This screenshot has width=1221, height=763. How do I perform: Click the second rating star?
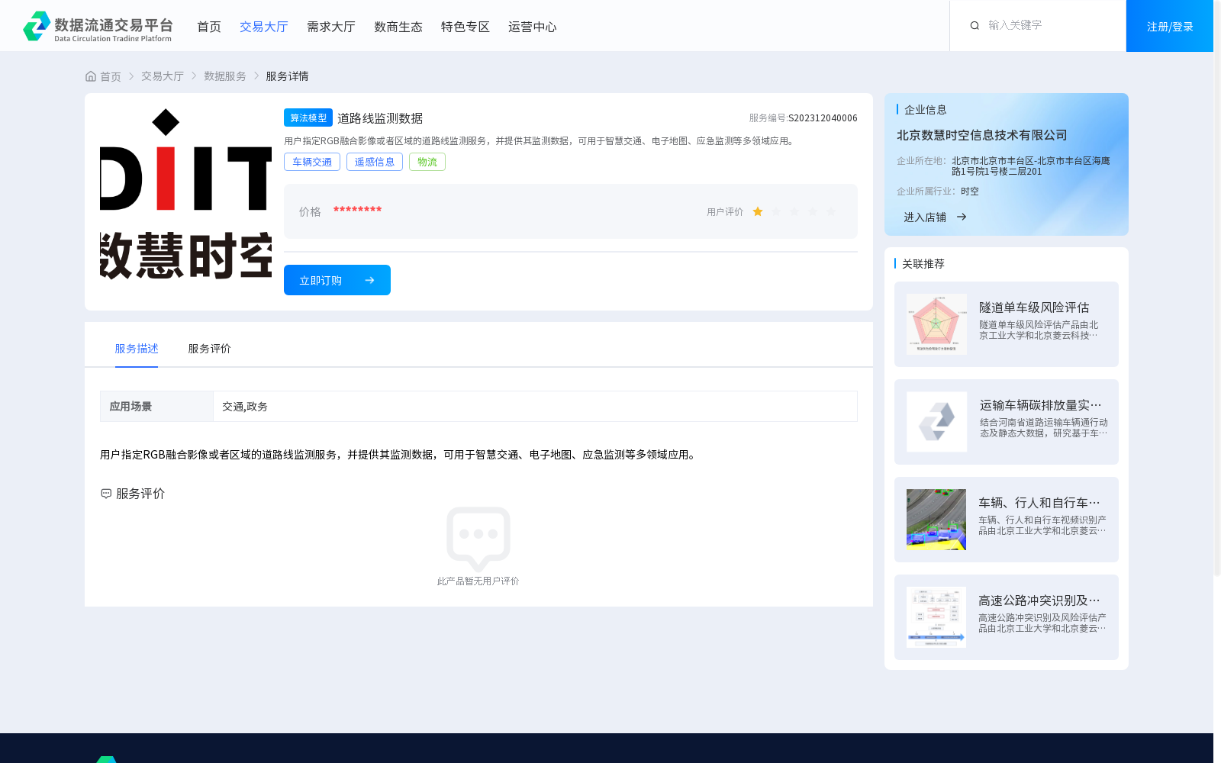(x=776, y=211)
